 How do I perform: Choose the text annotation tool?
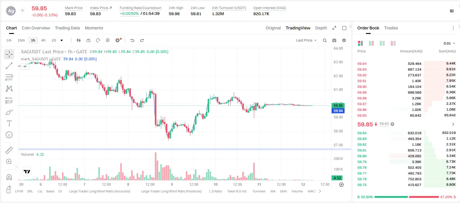coord(9,123)
